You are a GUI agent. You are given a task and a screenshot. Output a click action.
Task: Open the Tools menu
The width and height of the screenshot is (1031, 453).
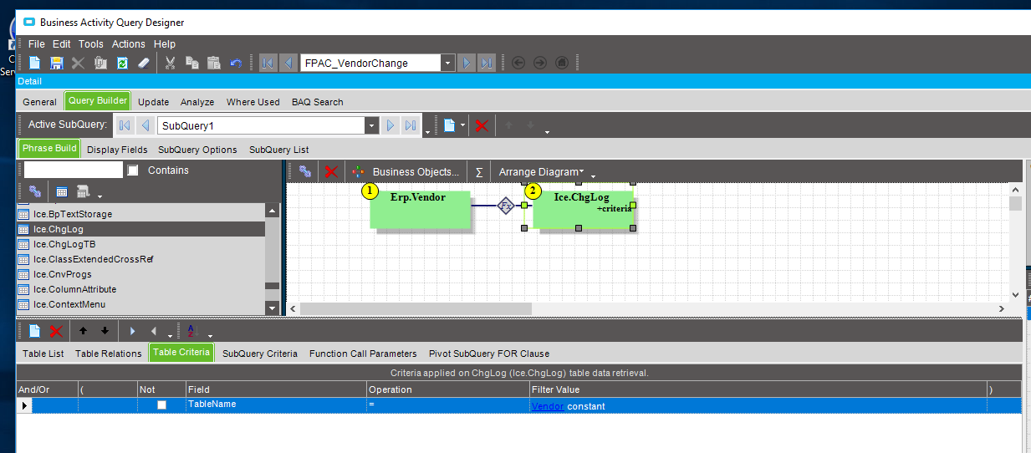91,43
